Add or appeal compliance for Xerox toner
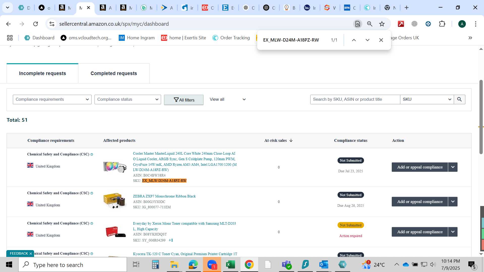 [420, 232]
